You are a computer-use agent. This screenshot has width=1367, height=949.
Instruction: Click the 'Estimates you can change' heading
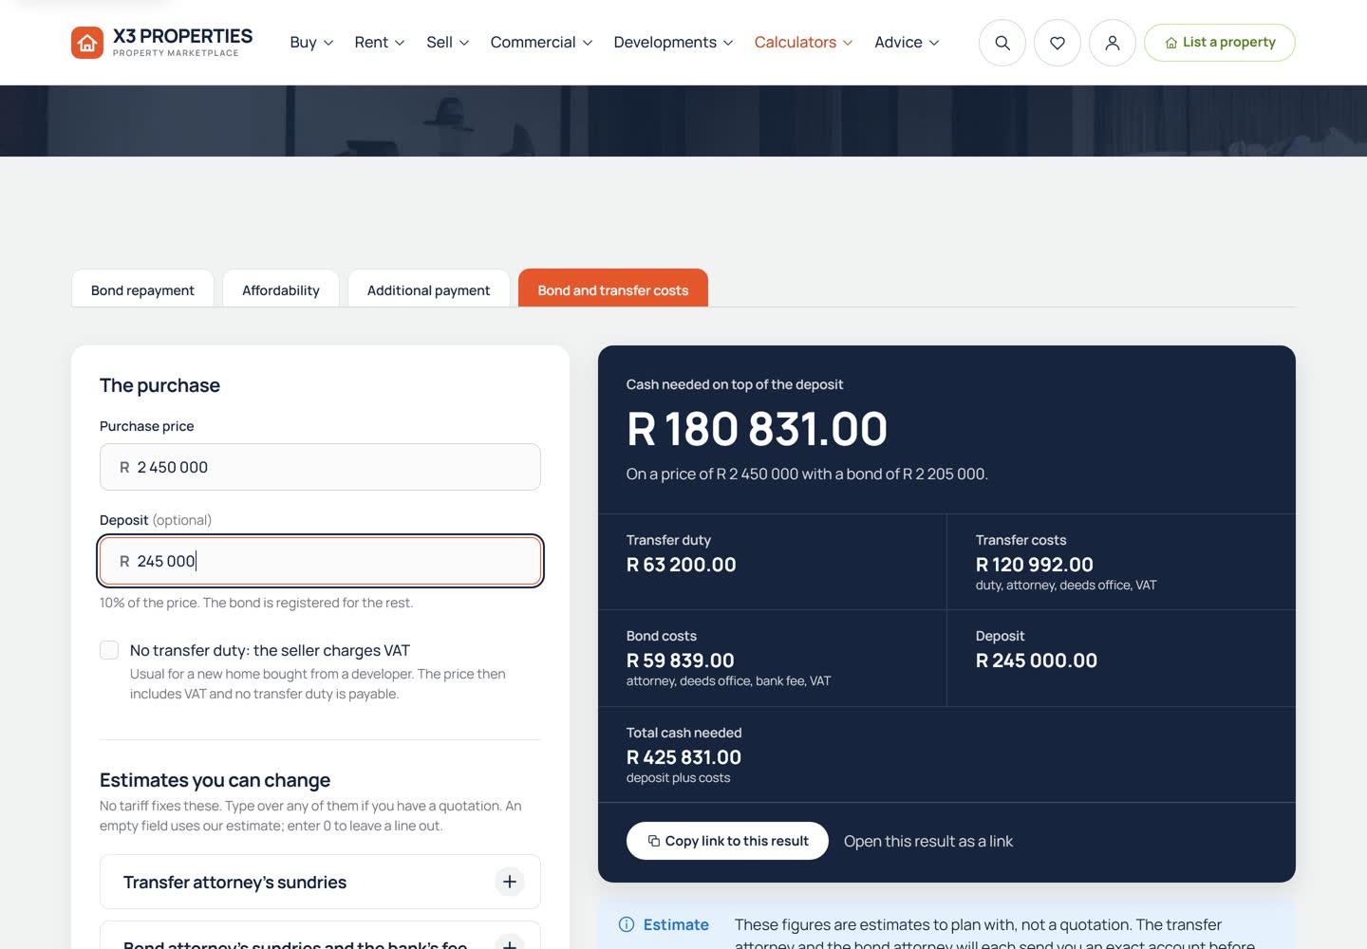tap(215, 780)
